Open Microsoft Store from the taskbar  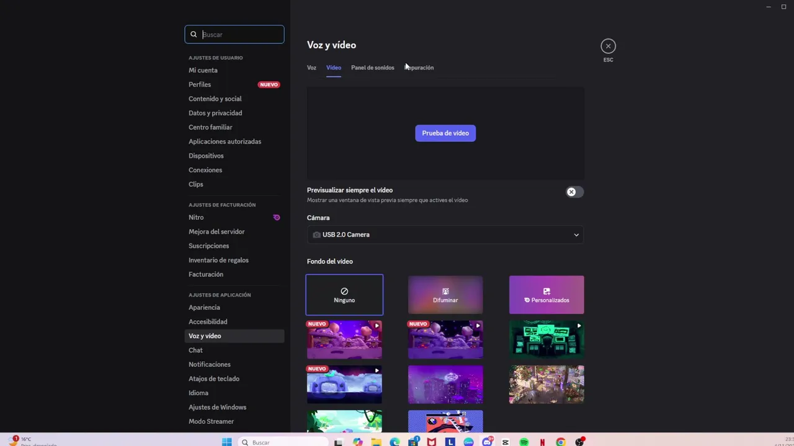pyautogui.click(x=413, y=442)
